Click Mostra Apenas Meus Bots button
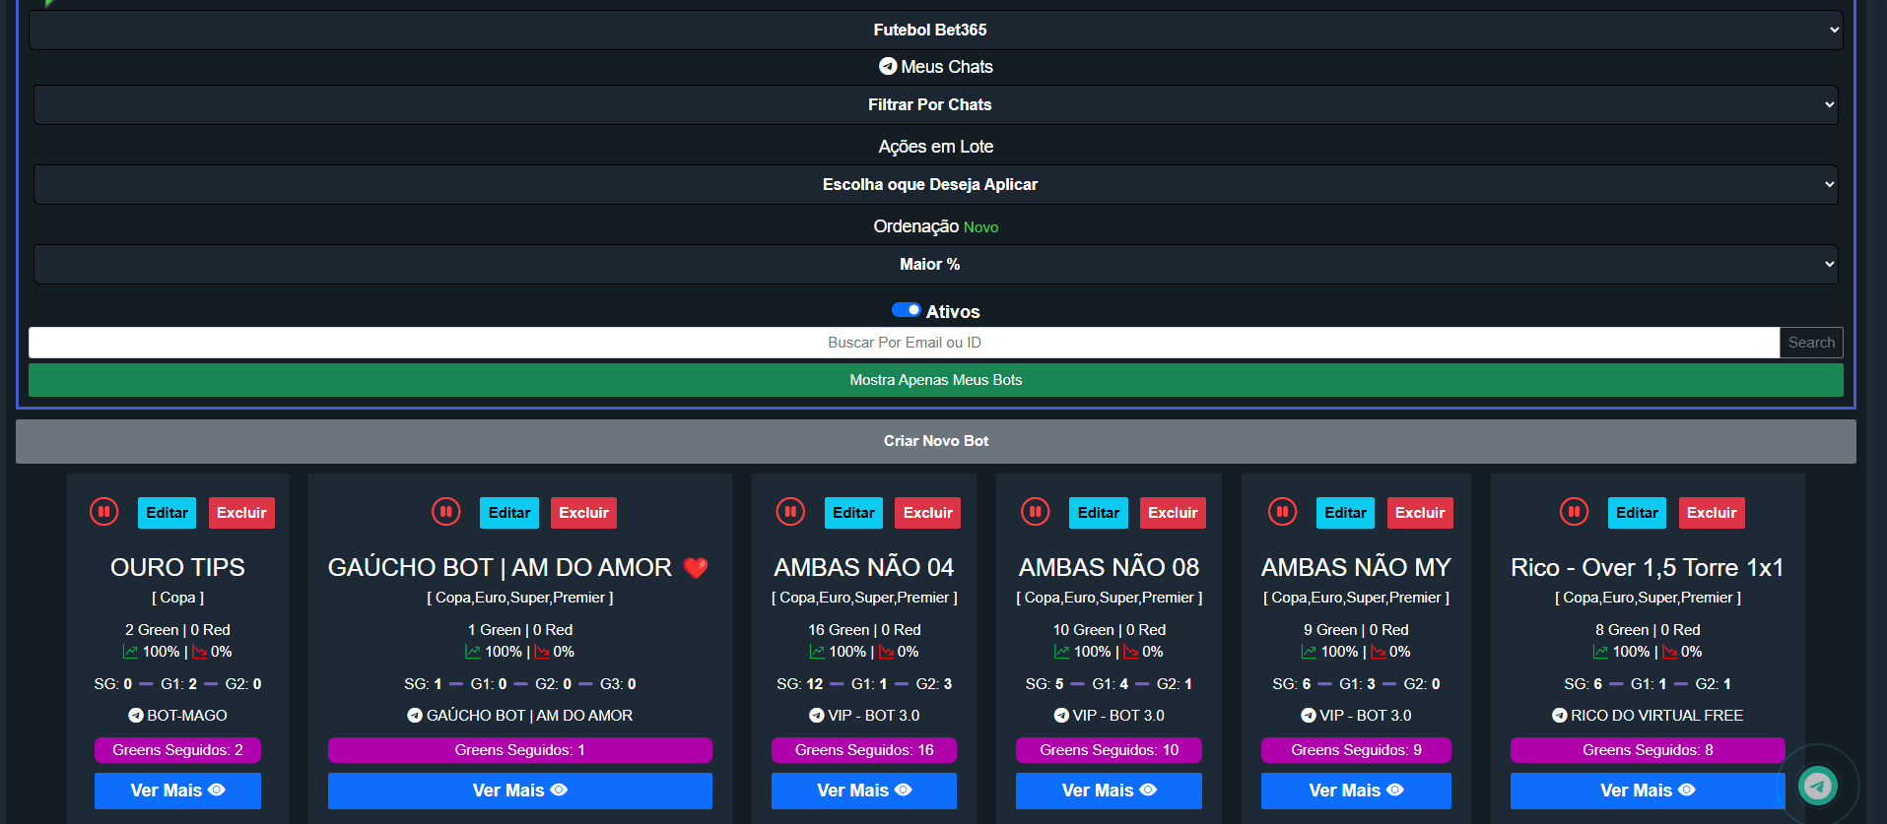This screenshot has width=1887, height=824. click(936, 380)
